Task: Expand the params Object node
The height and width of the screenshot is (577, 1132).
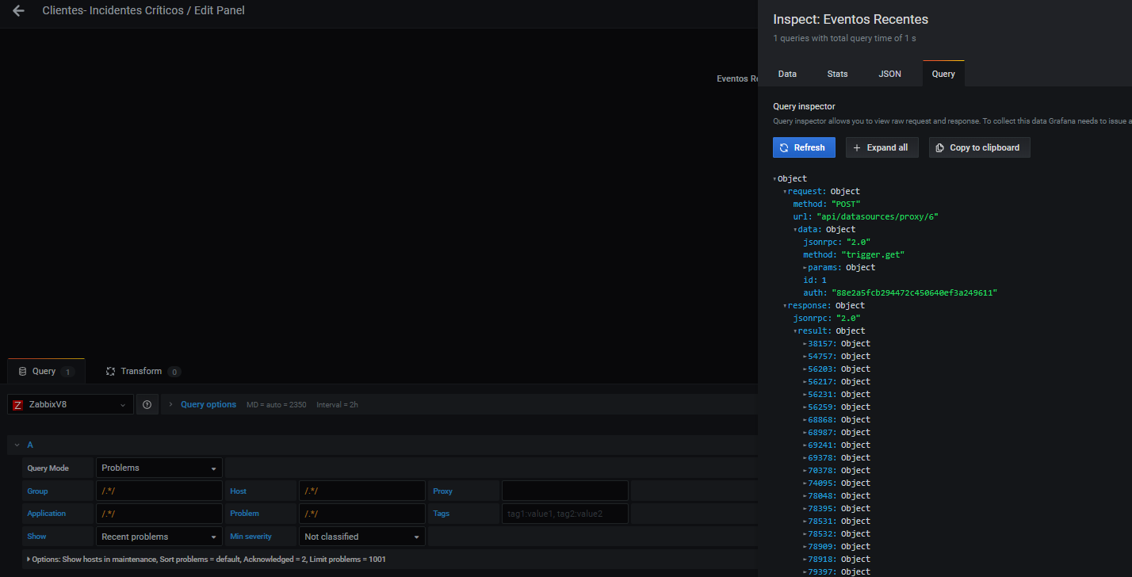Action: click(805, 268)
